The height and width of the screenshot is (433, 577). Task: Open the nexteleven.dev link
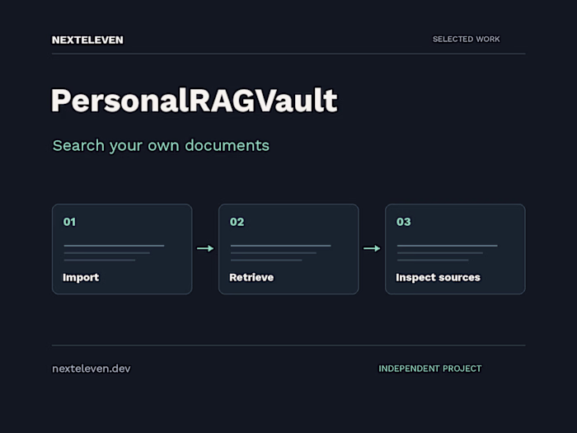[x=91, y=369]
